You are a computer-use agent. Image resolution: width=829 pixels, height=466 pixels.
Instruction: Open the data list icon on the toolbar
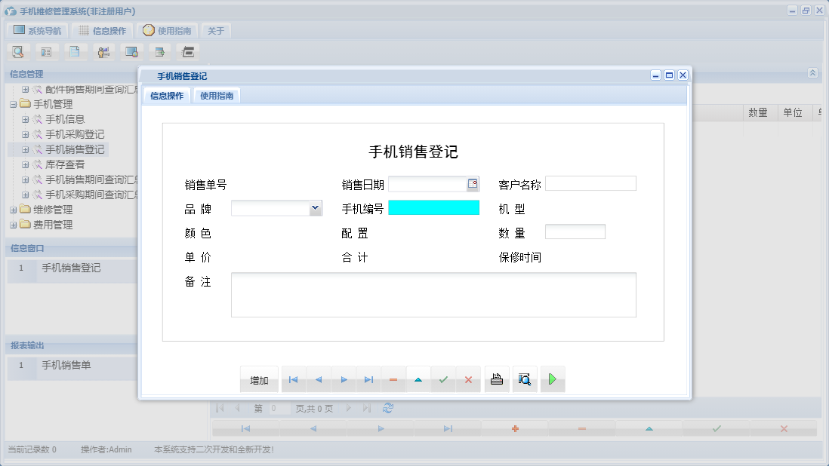tap(47, 51)
